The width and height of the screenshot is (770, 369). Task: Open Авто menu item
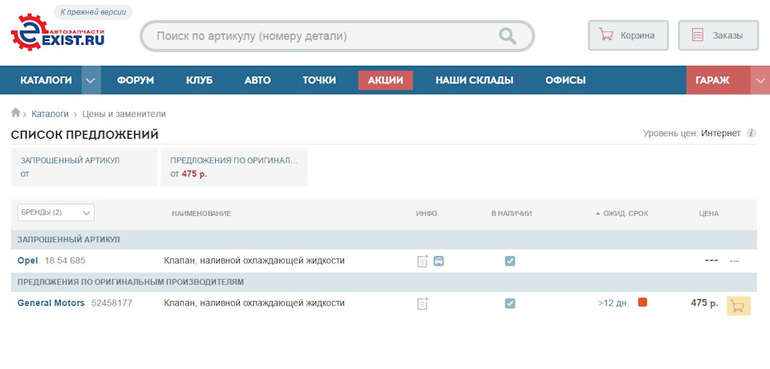click(257, 80)
